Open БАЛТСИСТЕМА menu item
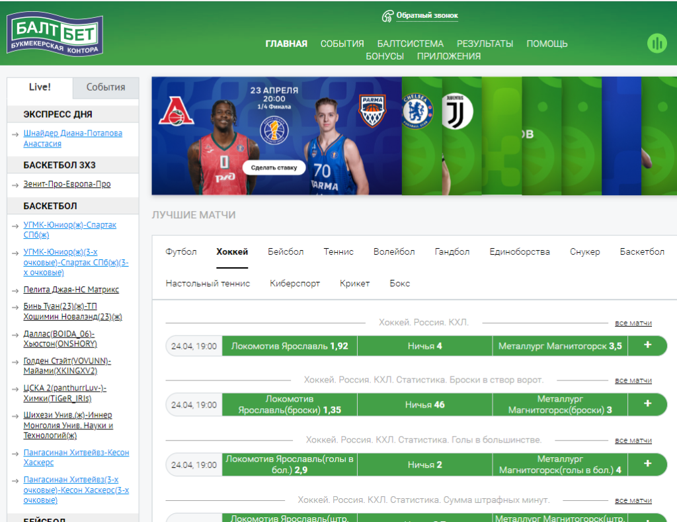Screen dimensions: 677x522 pyautogui.click(x=410, y=44)
